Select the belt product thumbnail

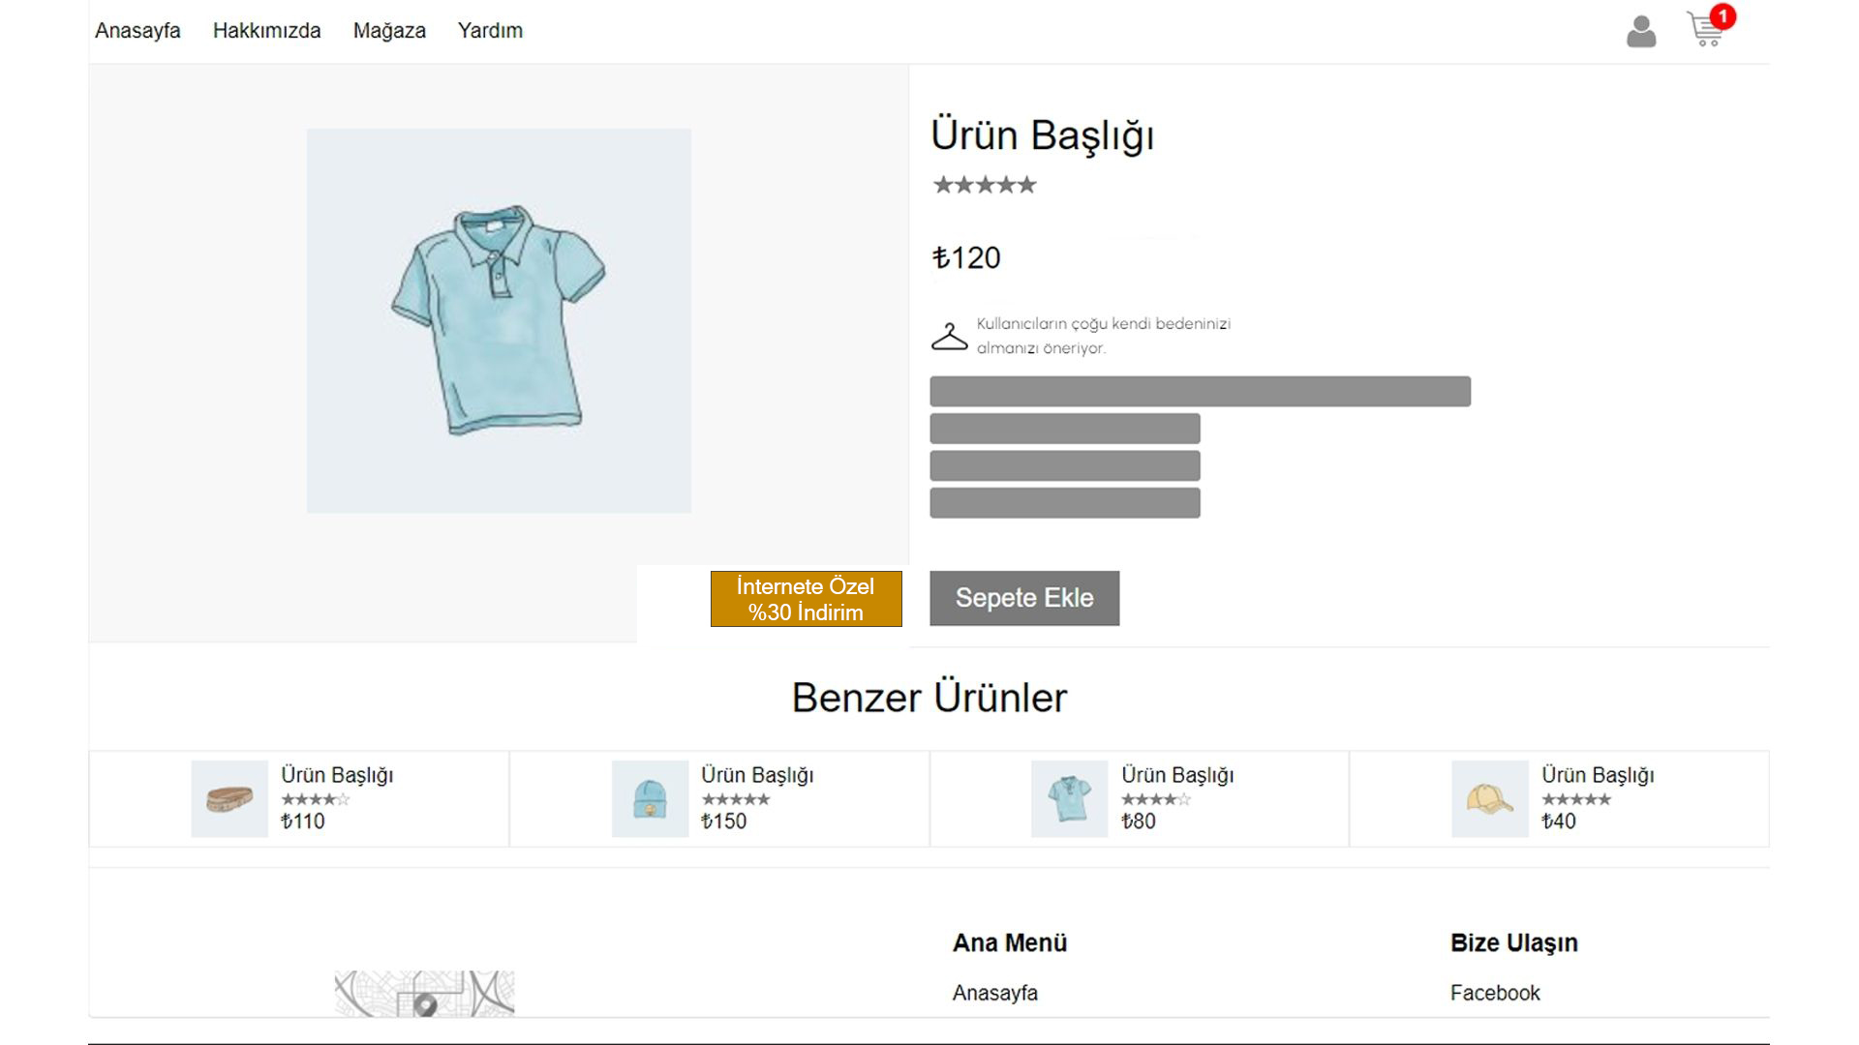pos(229,798)
